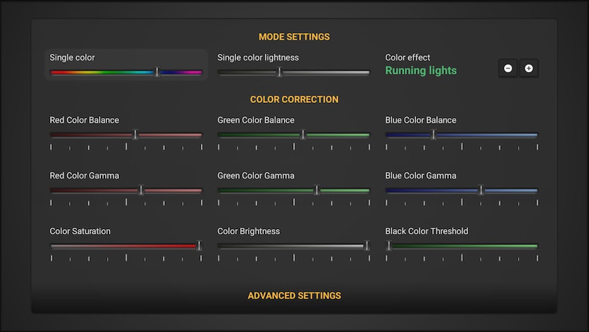Click the minus icon for Color effect
The width and height of the screenshot is (589, 332).
508,68
